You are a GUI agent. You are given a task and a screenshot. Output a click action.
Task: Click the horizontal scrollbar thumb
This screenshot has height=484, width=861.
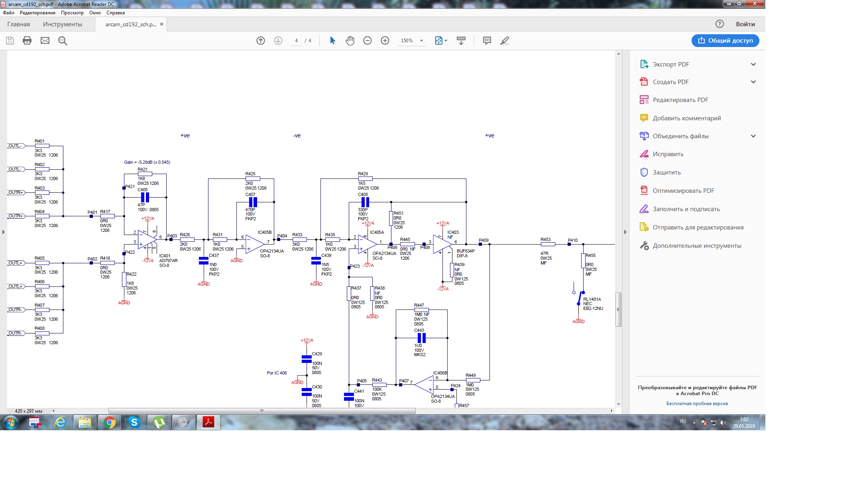pos(261,411)
